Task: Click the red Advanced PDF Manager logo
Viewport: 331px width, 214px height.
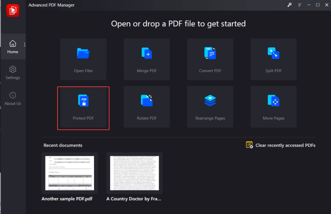Action: tap(13, 11)
